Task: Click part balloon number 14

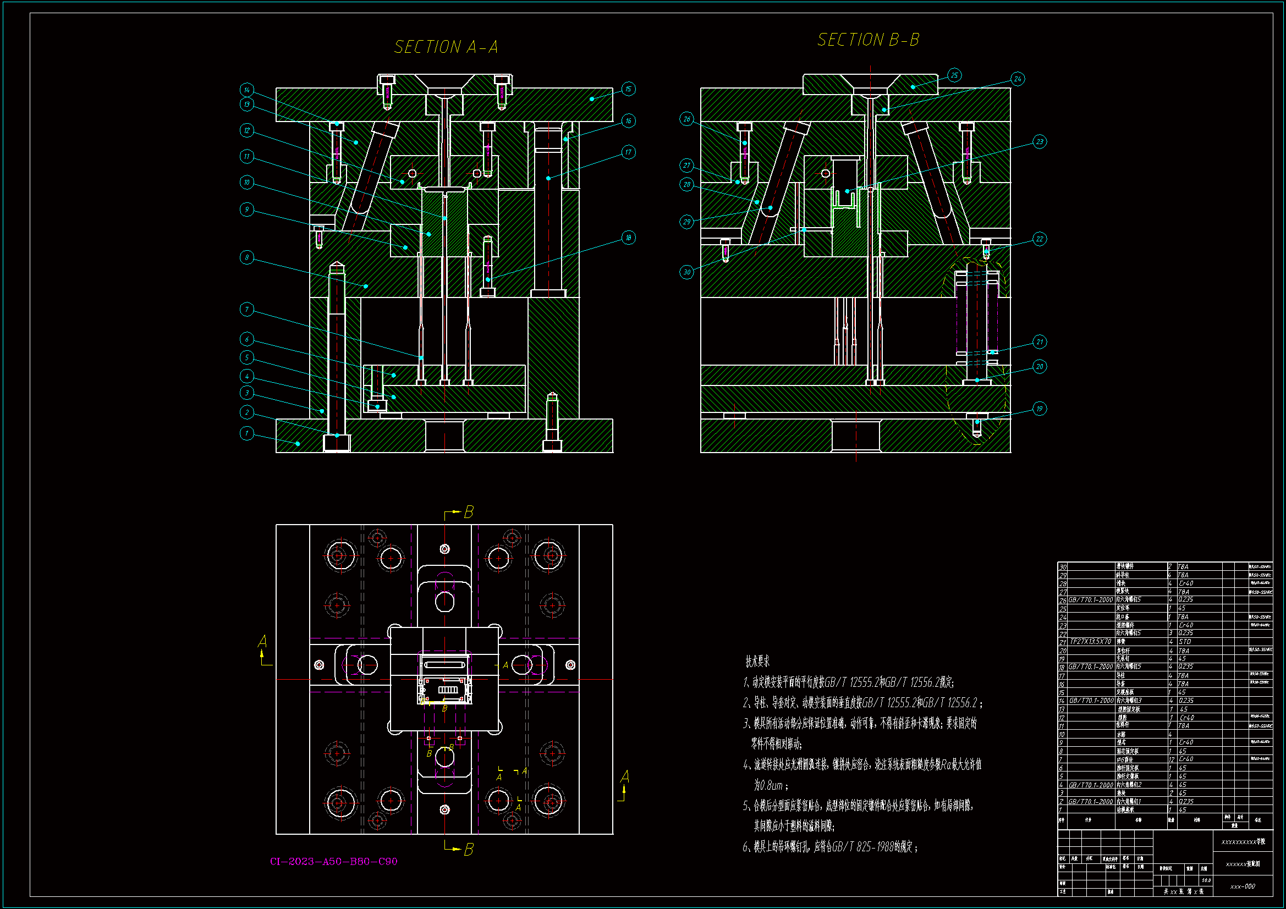Action: tap(247, 90)
